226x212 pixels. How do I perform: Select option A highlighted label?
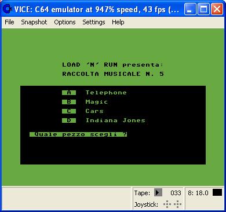click(69, 93)
